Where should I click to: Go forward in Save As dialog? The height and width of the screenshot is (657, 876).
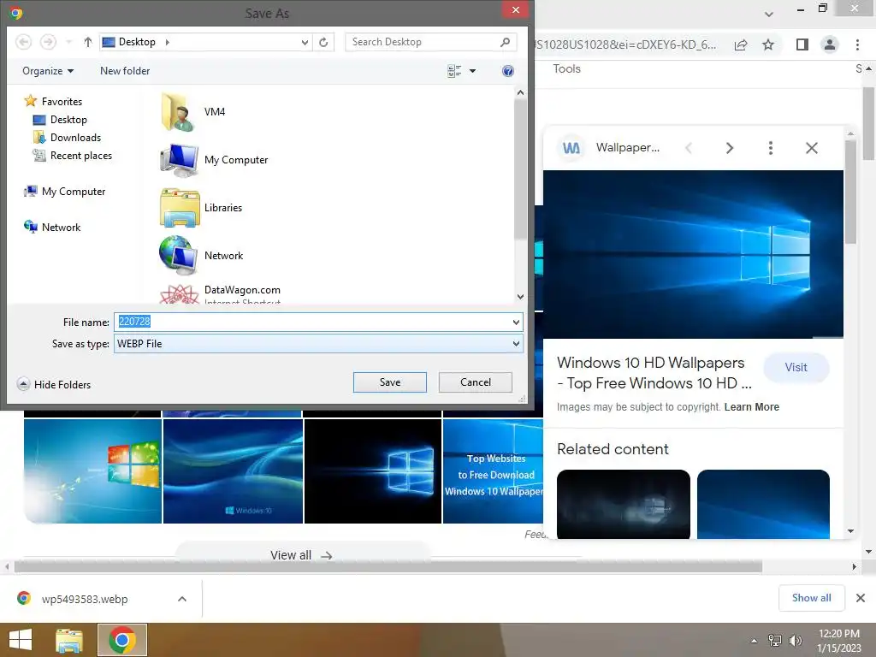pyautogui.click(x=48, y=42)
